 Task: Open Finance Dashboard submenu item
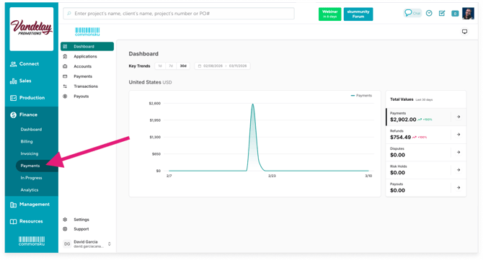(31, 130)
